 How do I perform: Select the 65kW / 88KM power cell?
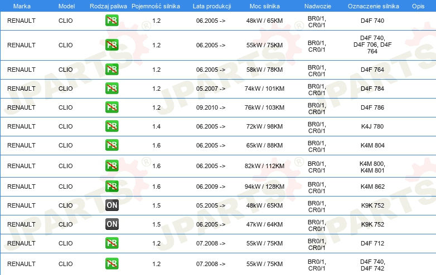(x=264, y=145)
